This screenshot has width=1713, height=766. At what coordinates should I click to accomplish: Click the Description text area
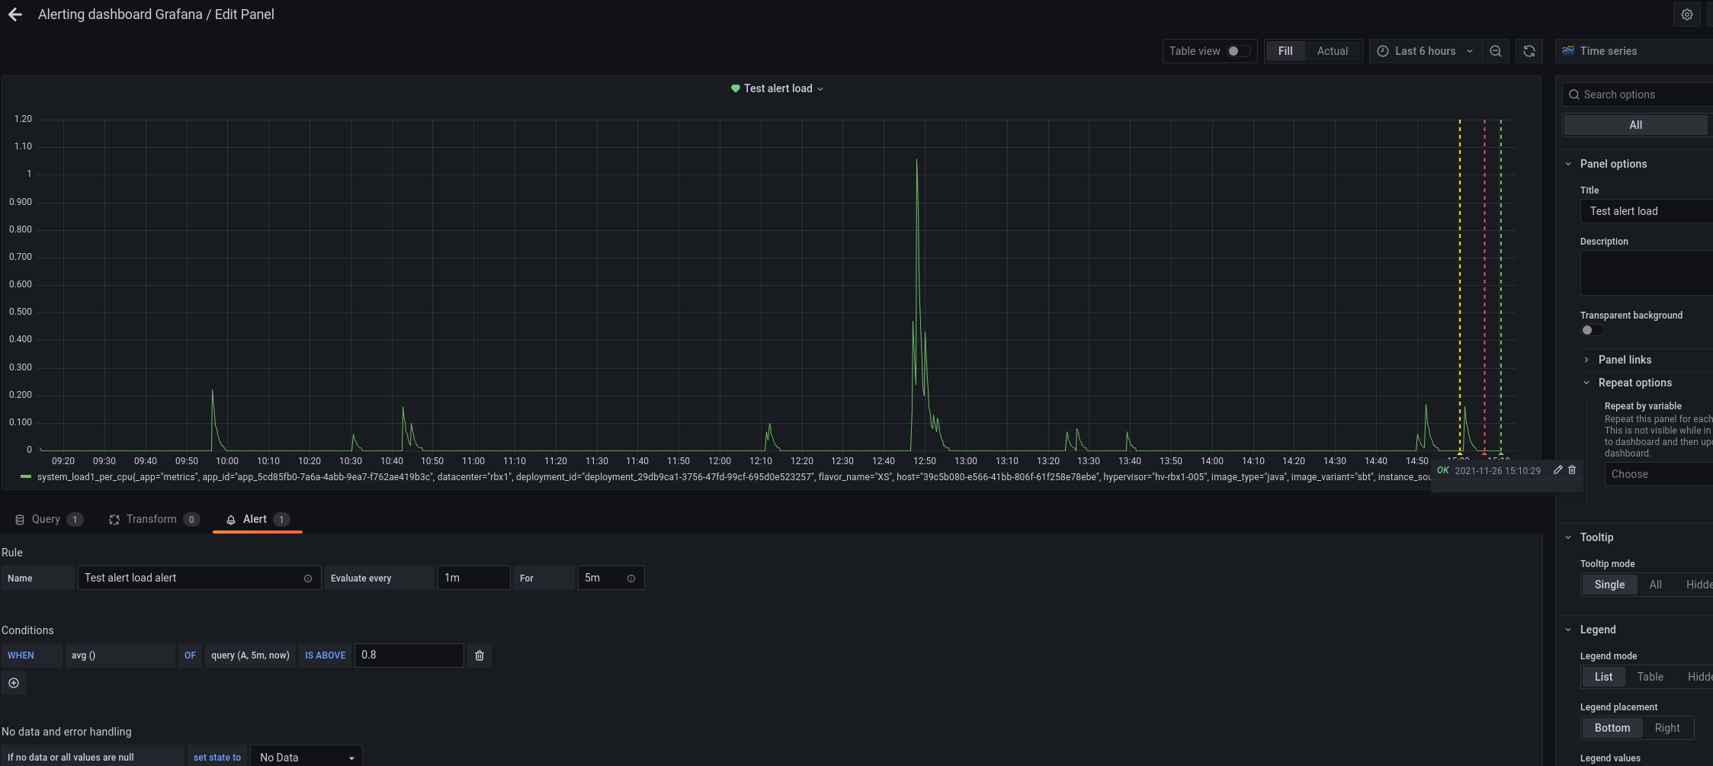[1647, 272]
